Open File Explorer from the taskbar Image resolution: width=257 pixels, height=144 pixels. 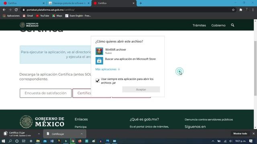coord(38,141)
